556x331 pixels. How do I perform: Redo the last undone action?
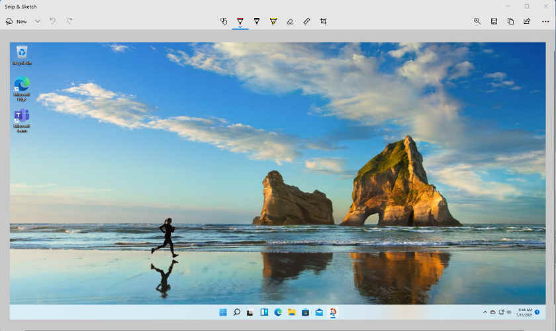click(69, 21)
